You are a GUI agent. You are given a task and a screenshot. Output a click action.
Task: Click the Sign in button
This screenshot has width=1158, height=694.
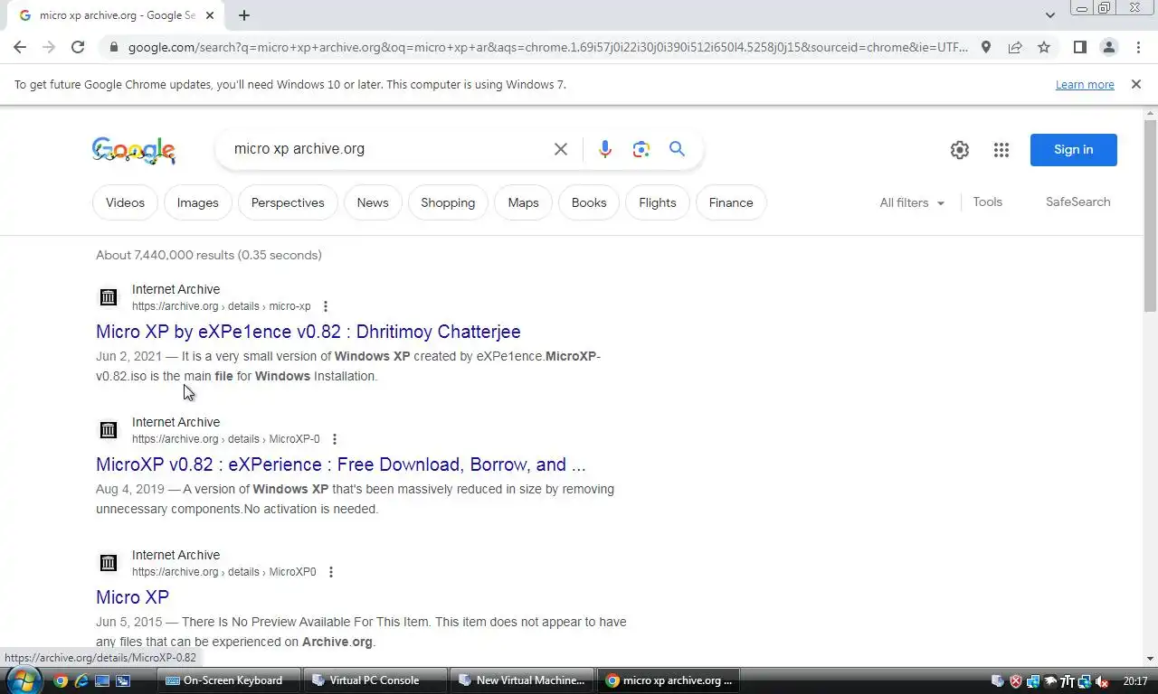pos(1074,150)
